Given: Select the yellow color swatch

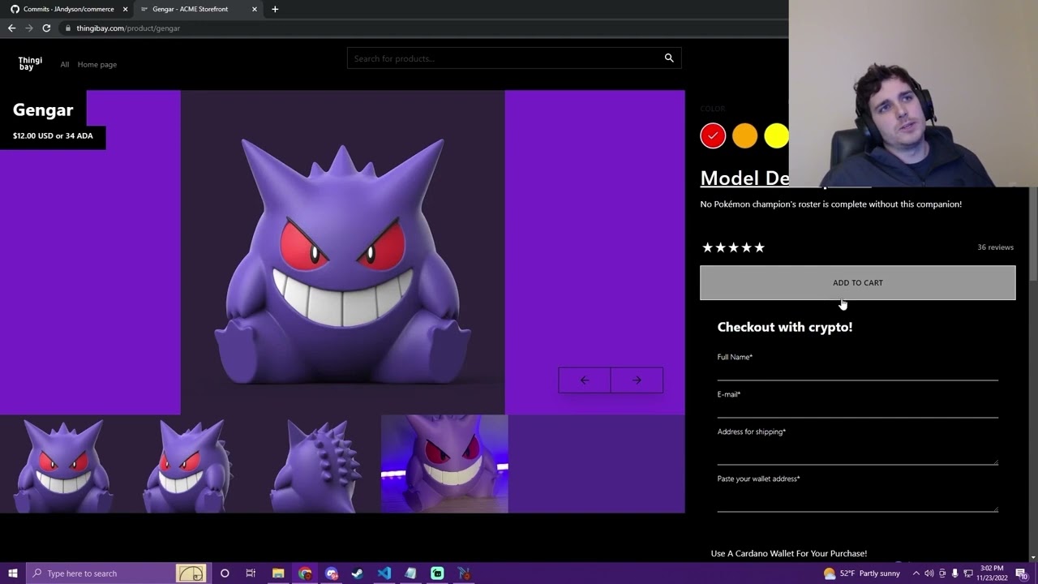Looking at the screenshot, I should point(776,135).
